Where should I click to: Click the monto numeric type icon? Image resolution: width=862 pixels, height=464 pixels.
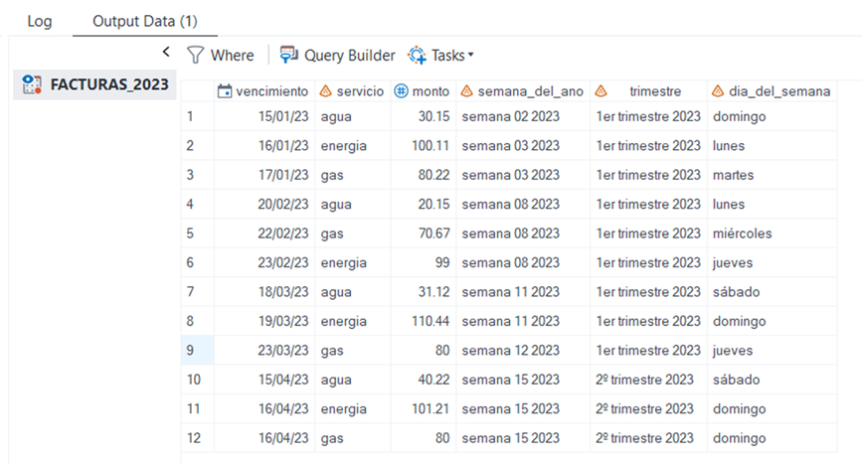(x=402, y=91)
